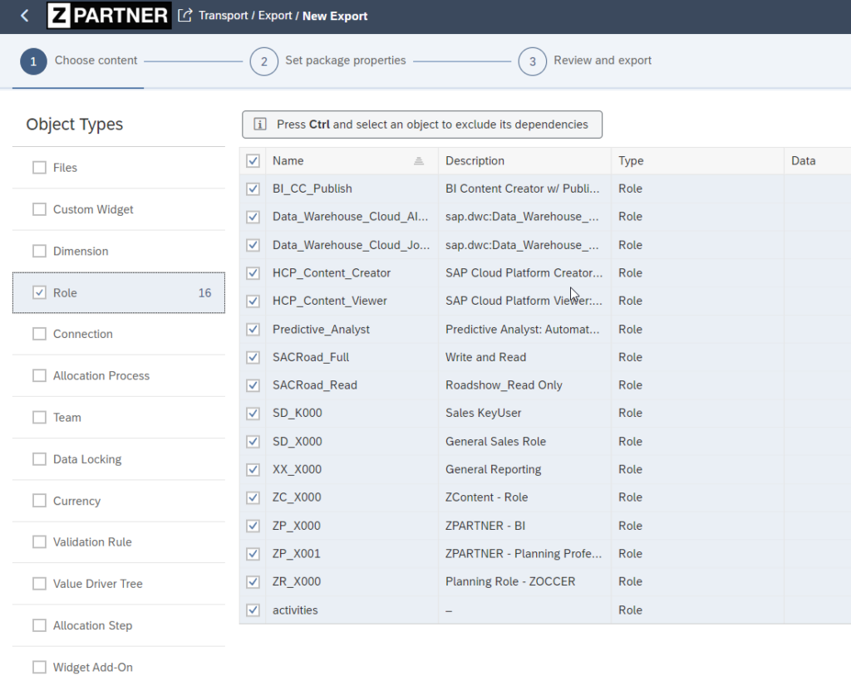Select the Connection object type item
Viewport: 851px width, 676px height.
click(83, 334)
